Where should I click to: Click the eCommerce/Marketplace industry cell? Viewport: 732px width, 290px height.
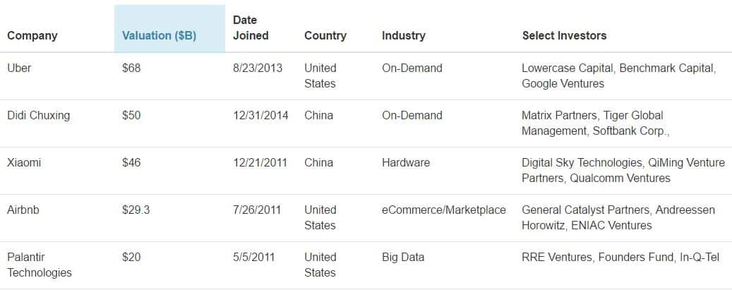tap(444, 210)
